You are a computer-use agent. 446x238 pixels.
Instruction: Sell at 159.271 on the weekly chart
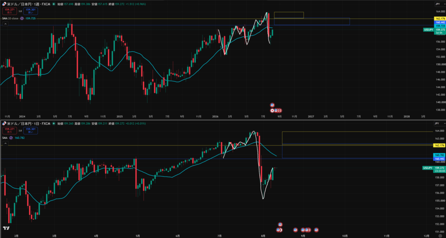10,11
